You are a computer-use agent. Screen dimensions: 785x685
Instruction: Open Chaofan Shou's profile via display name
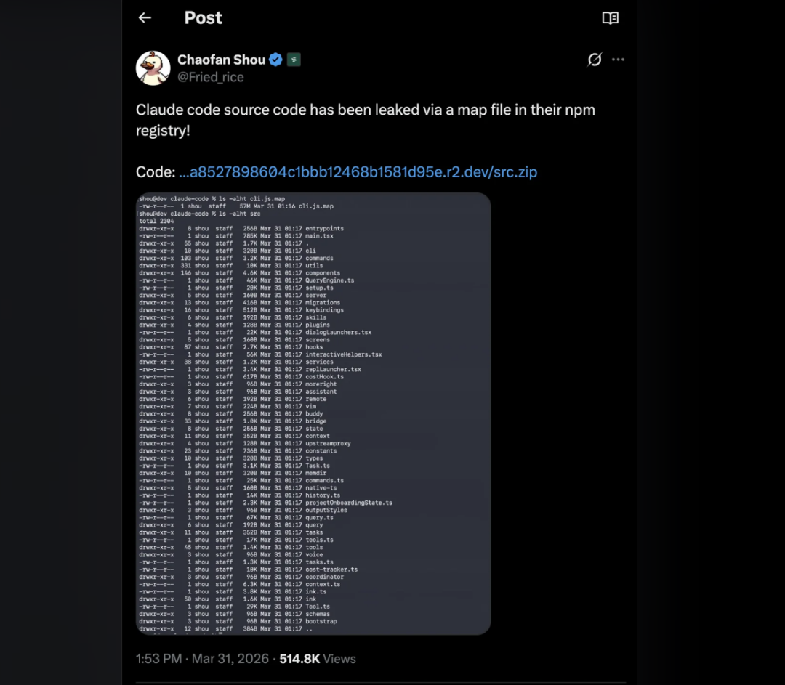point(221,60)
